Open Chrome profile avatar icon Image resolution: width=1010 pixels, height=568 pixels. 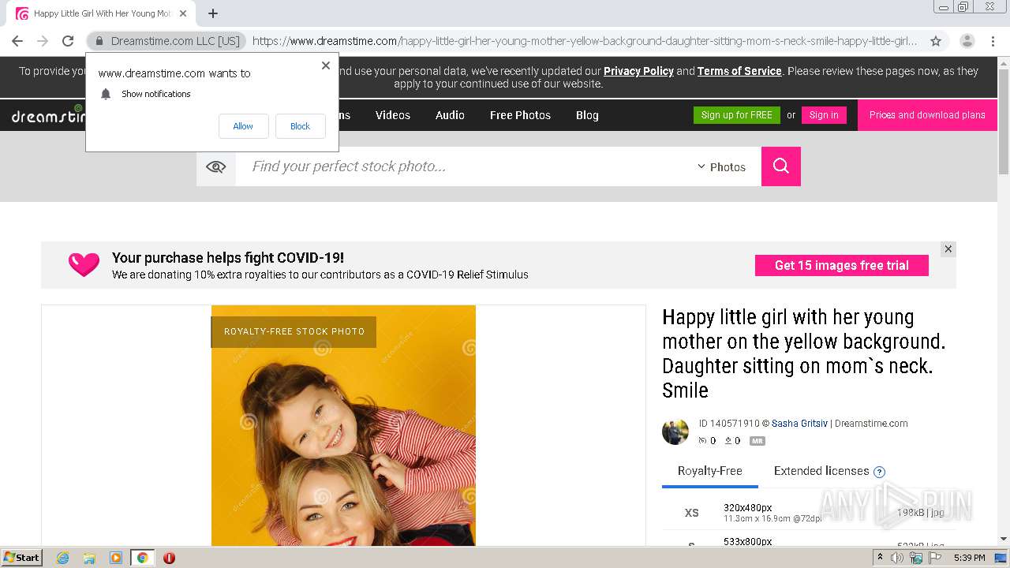[x=967, y=41]
